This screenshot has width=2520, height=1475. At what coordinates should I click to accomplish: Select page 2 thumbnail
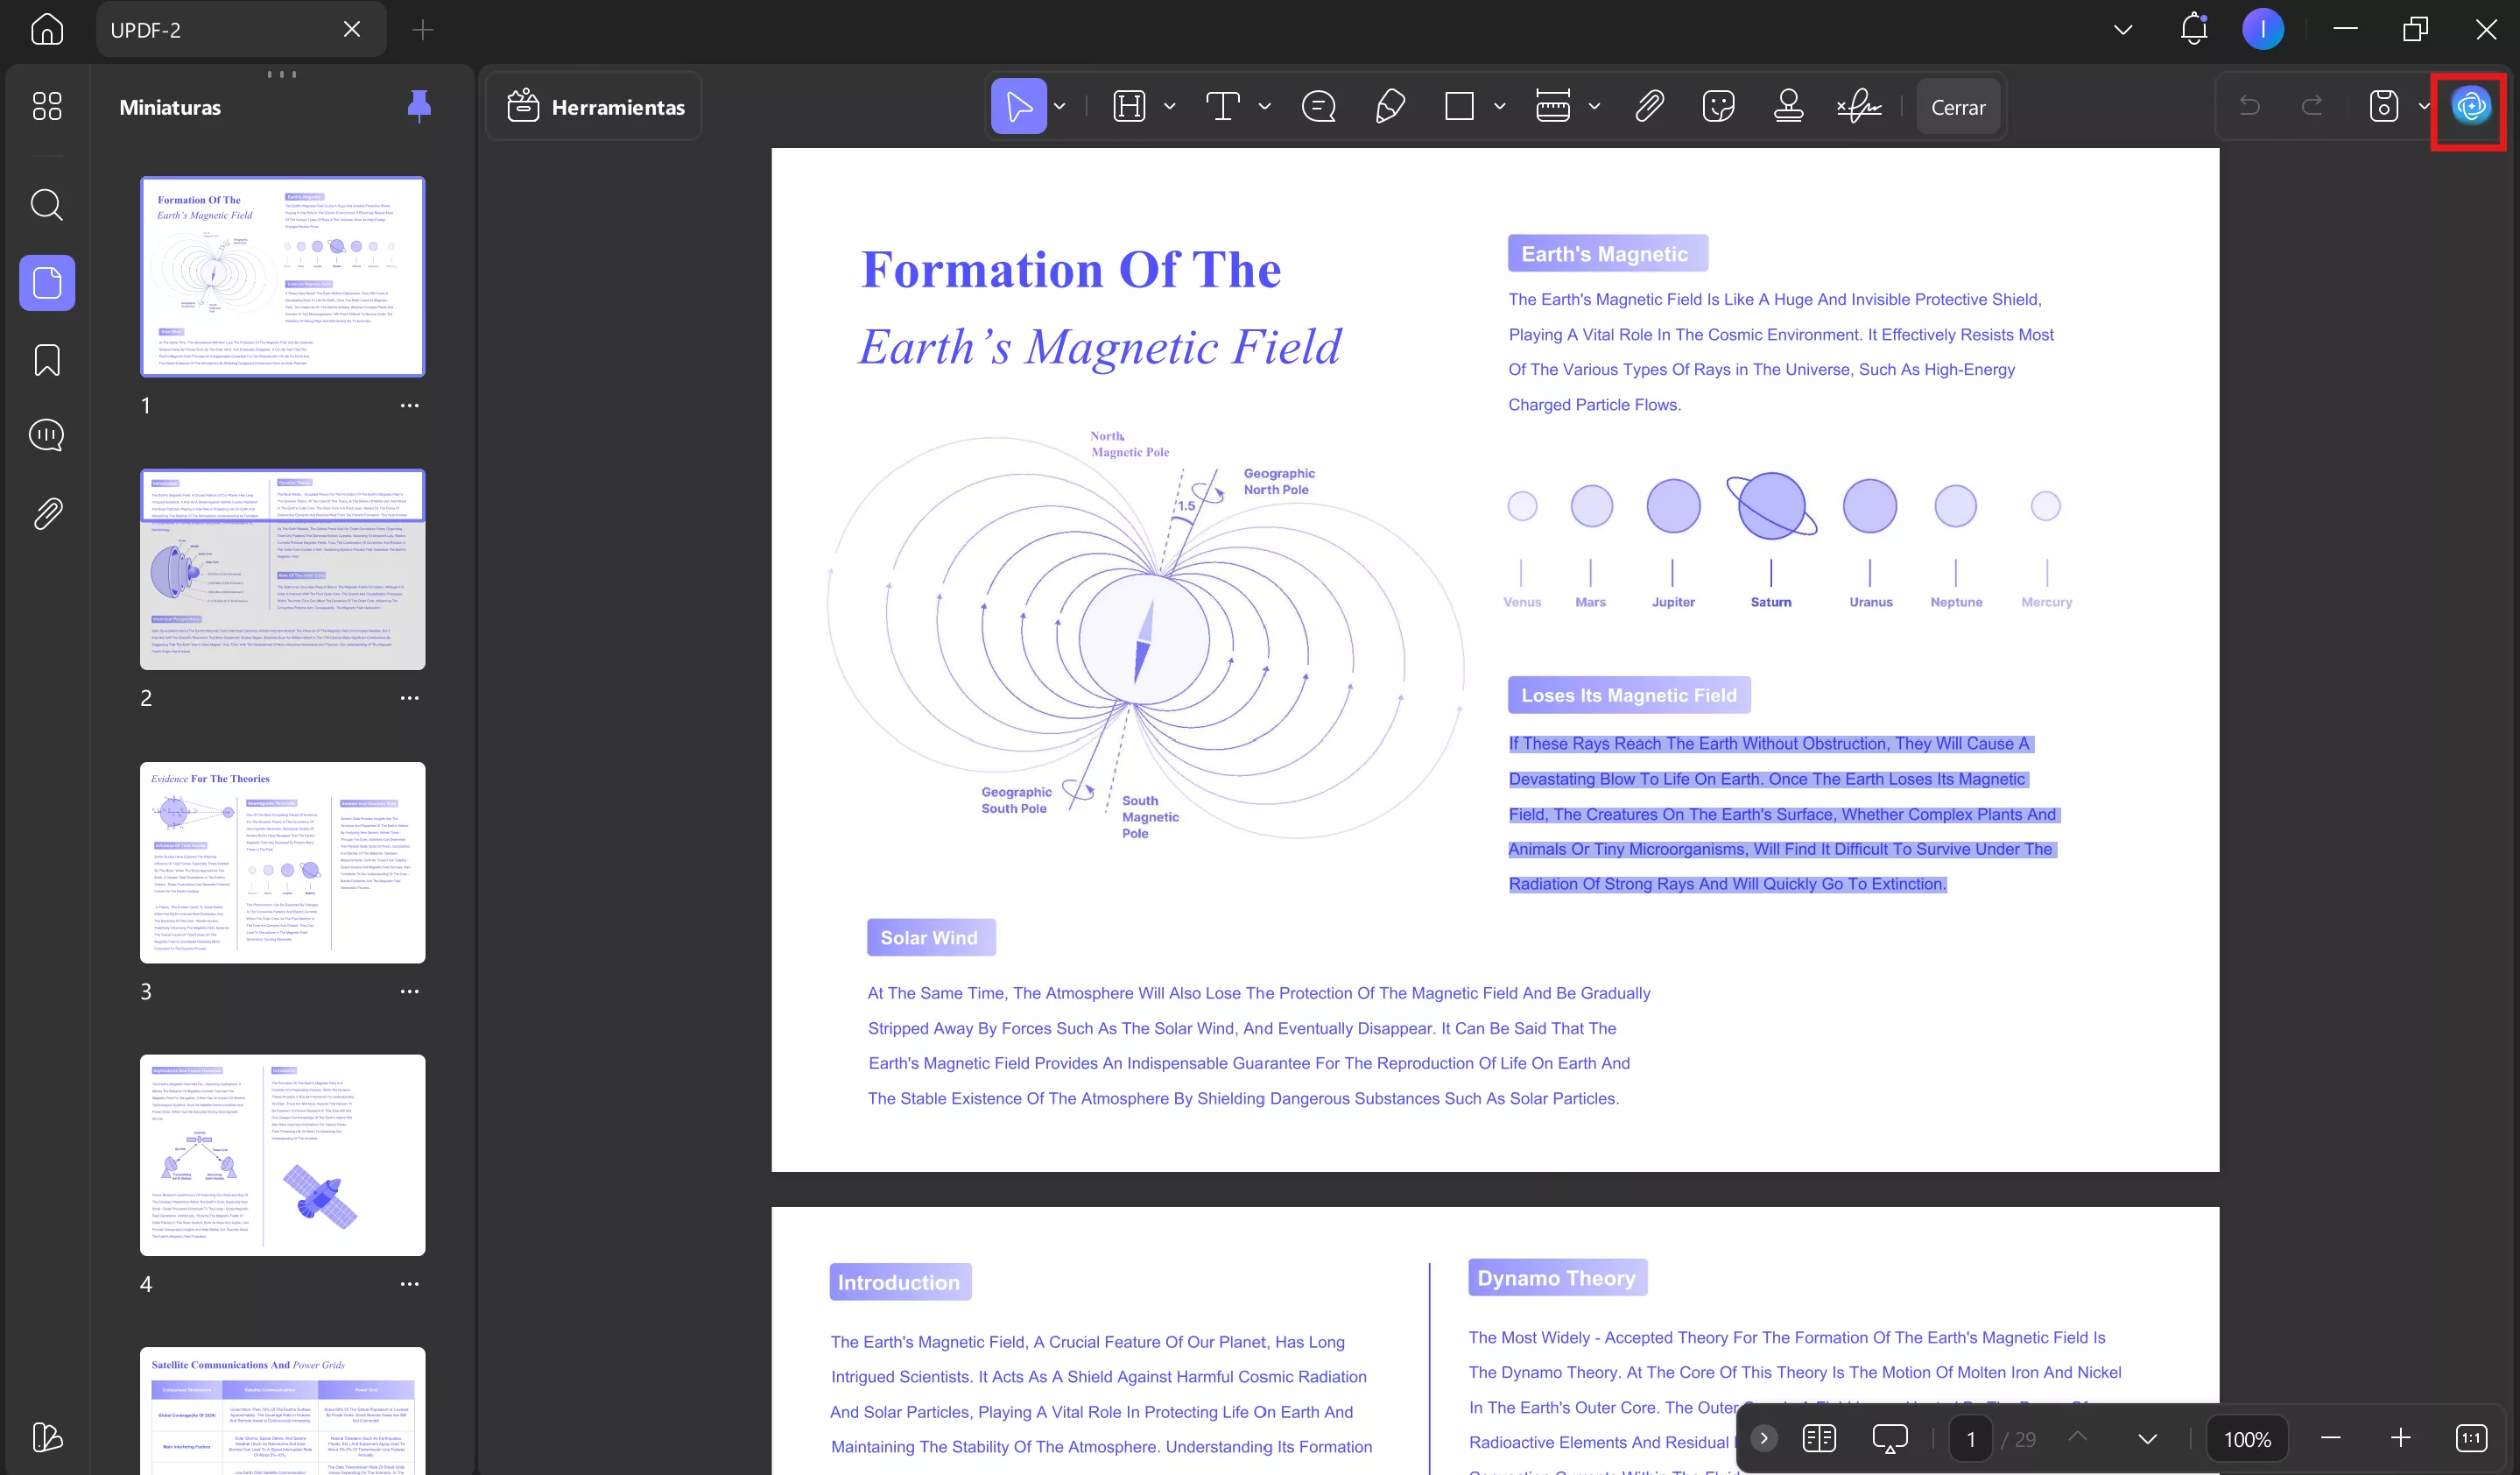pyautogui.click(x=282, y=570)
